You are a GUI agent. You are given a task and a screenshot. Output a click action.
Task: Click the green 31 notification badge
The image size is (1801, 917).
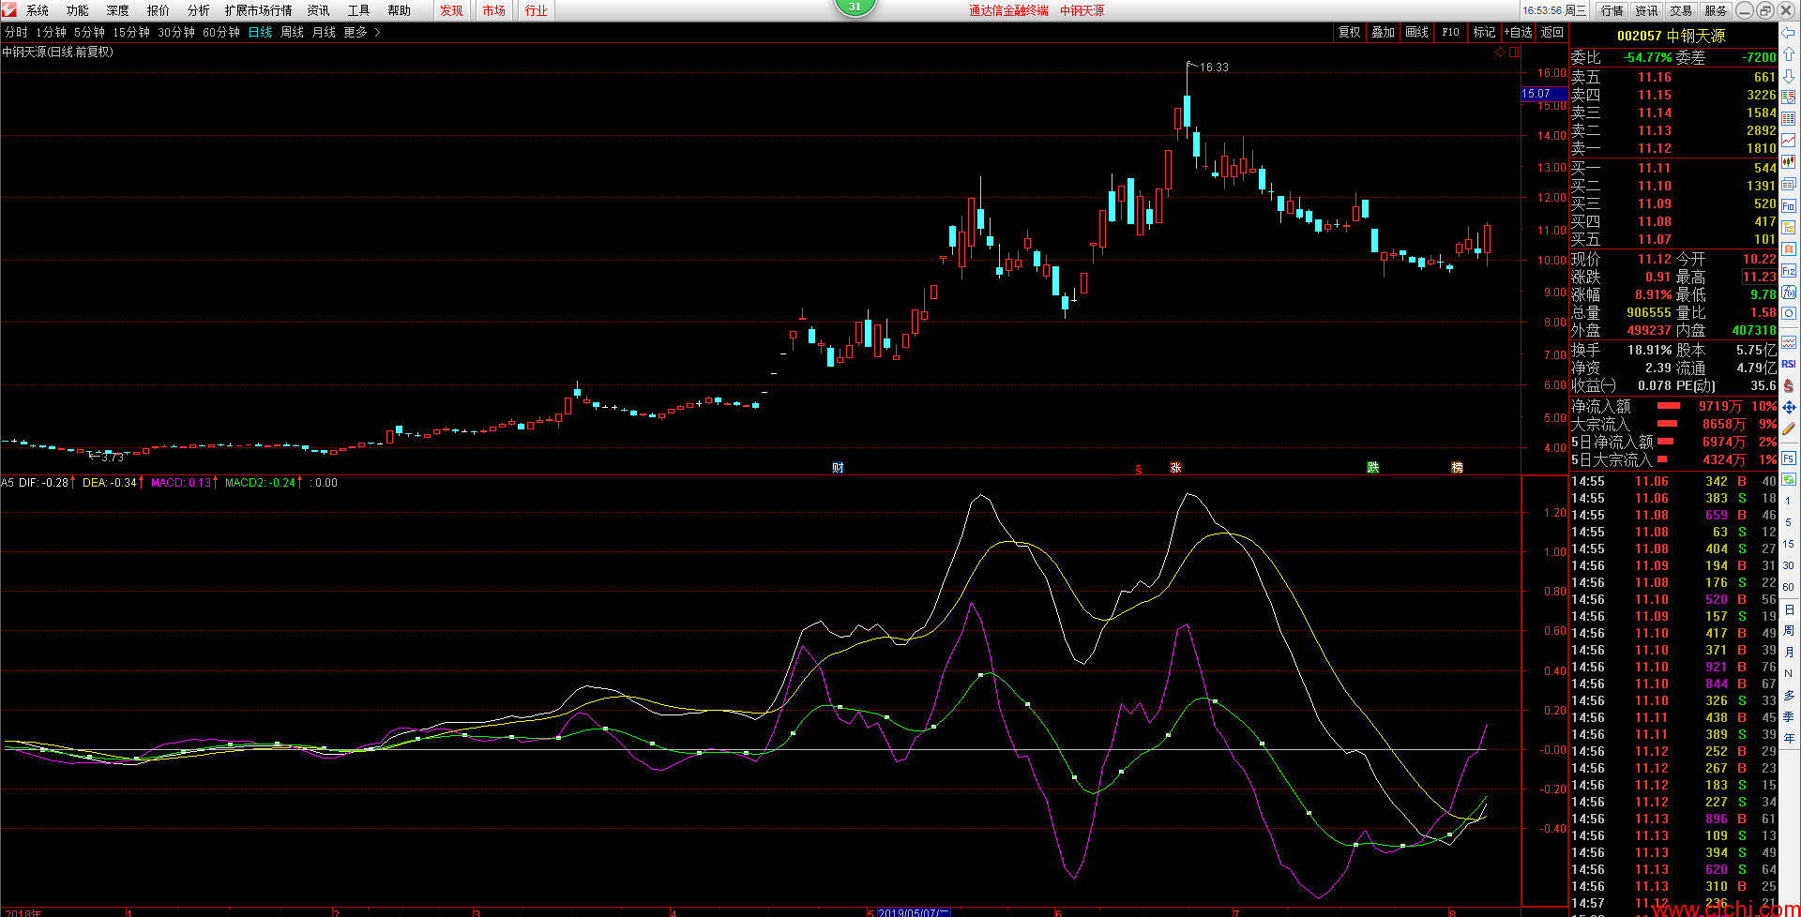[x=854, y=8]
